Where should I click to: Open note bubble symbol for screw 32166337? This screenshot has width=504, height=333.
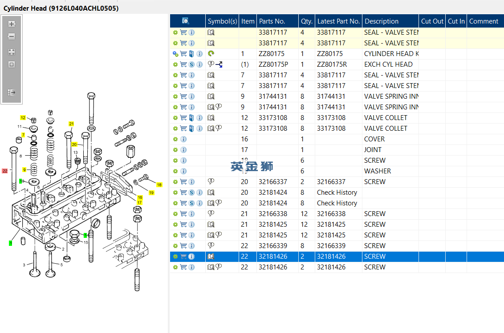pyautogui.click(x=211, y=181)
